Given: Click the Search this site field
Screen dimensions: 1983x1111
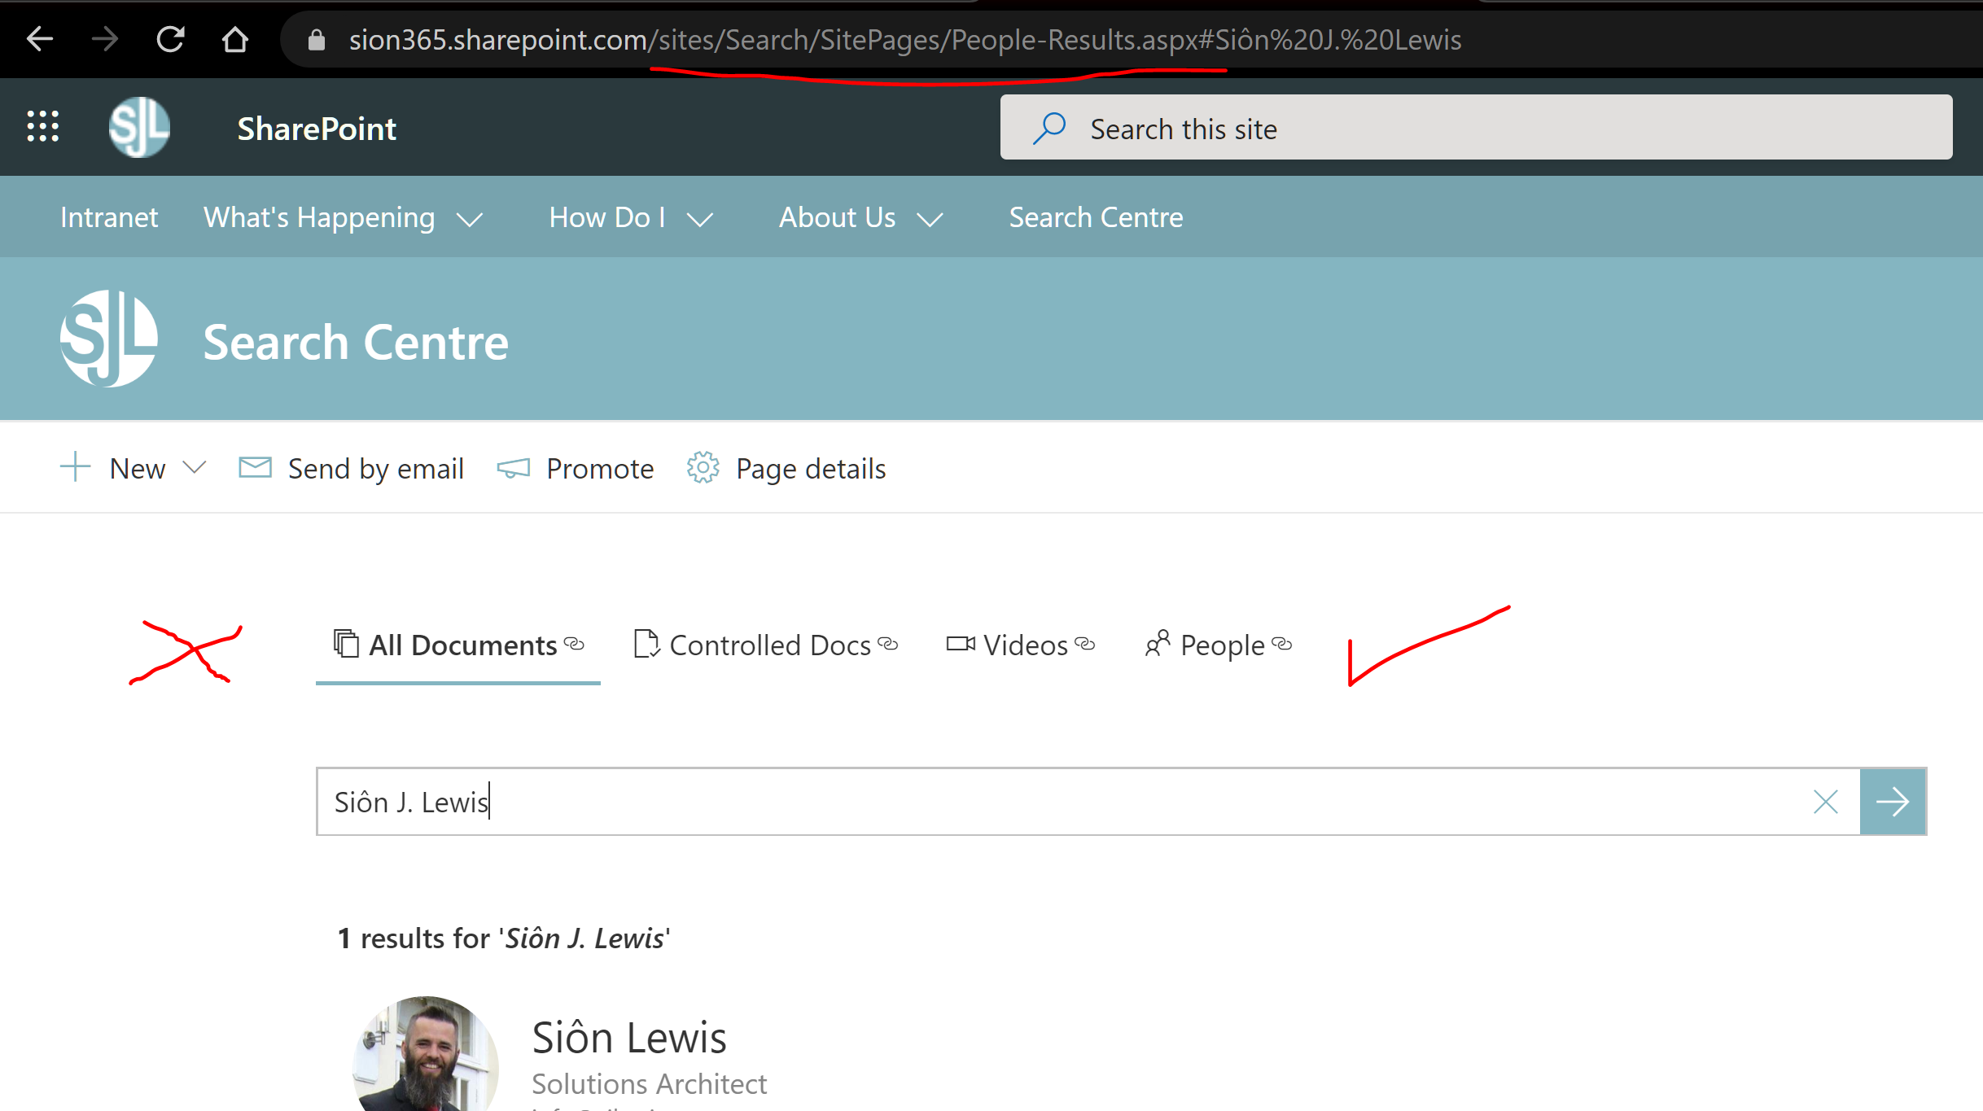Looking at the screenshot, I should [x=1475, y=129].
